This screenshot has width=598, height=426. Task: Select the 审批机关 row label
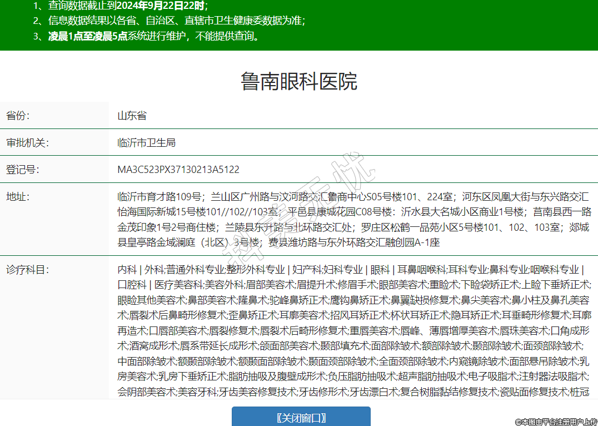pos(28,142)
